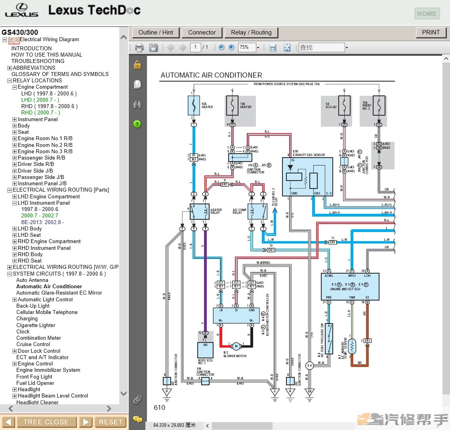
Task: Click the zoom out minus icon
Action: 221,48
